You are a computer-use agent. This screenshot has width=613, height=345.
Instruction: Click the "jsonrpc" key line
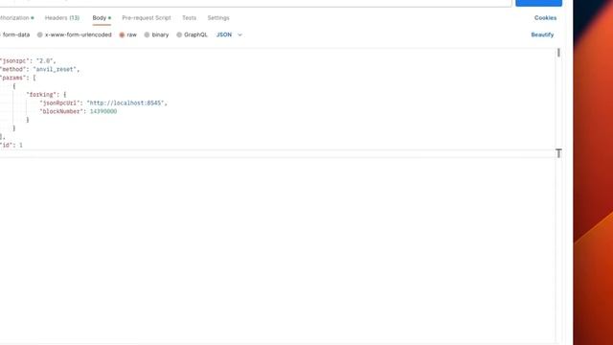[28, 61]
